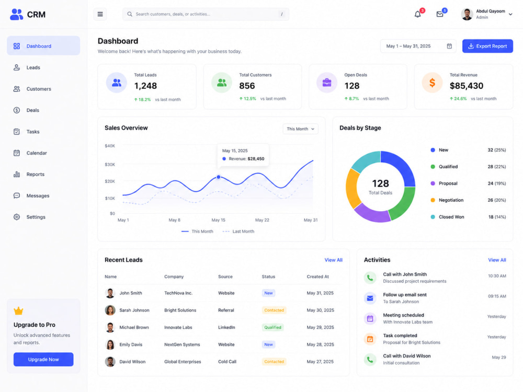Click the $85,430 revenue value

[x=467, y=86]
